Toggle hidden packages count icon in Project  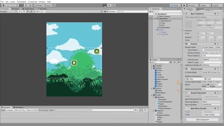tap(179, 62)
